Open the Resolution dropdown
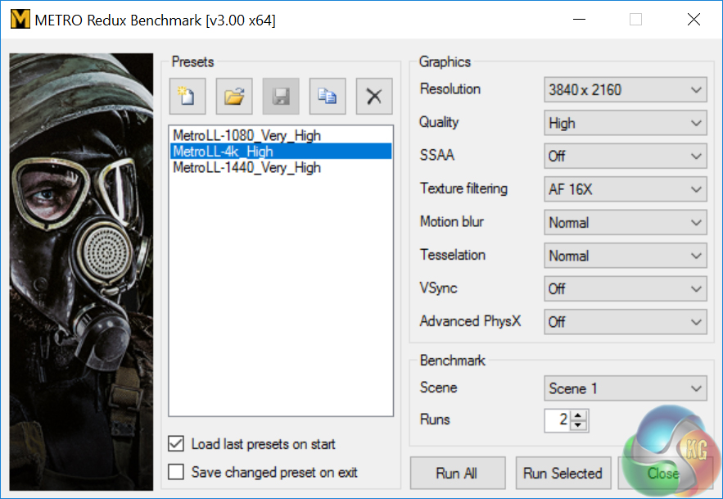 tap(625, 90)
